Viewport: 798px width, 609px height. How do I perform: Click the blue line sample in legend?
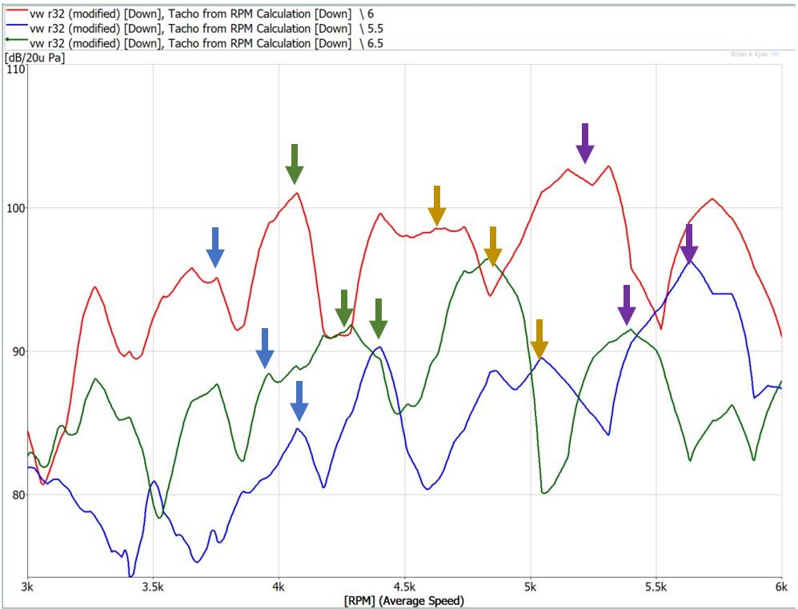click(17, 25)
